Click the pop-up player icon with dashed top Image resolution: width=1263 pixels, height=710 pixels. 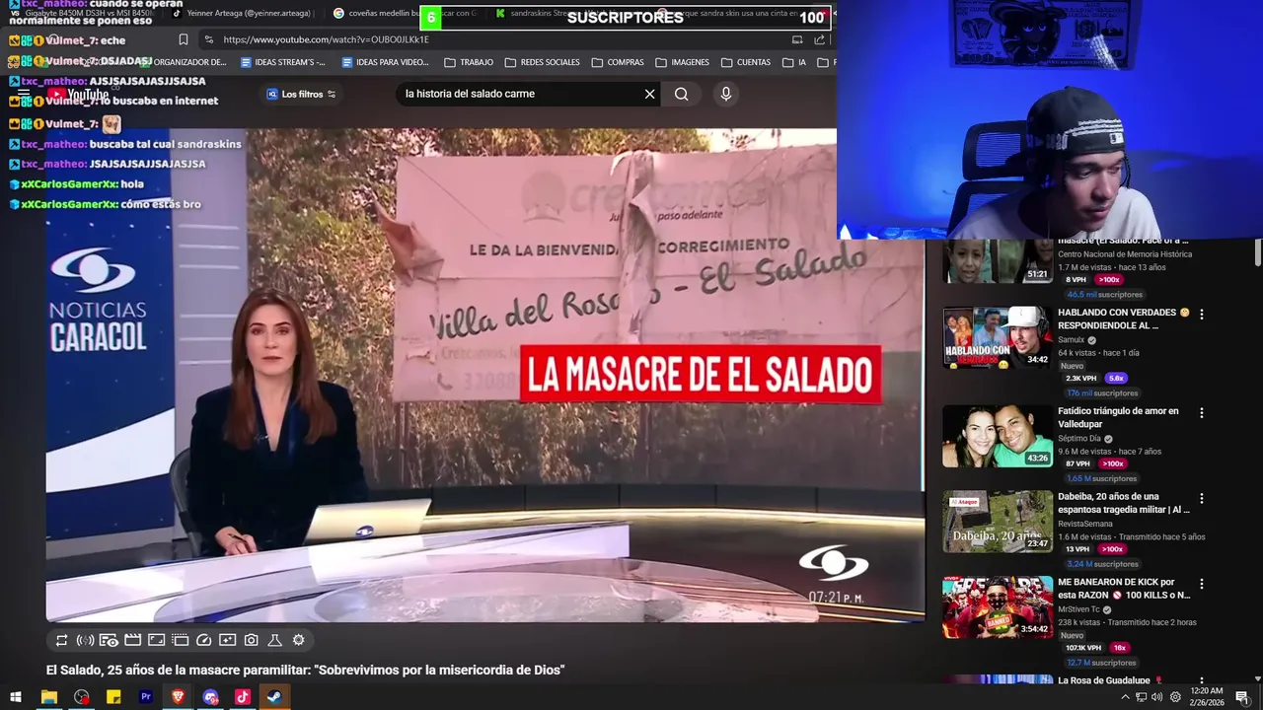pyautogui.click(x=180, y=640)
